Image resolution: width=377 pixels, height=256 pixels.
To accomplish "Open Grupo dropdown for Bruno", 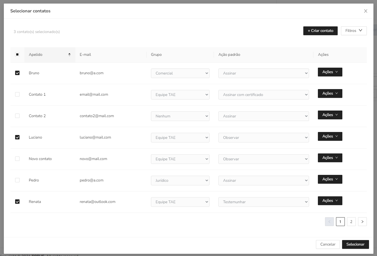I will pyautogui.click(x=180, y=73).
